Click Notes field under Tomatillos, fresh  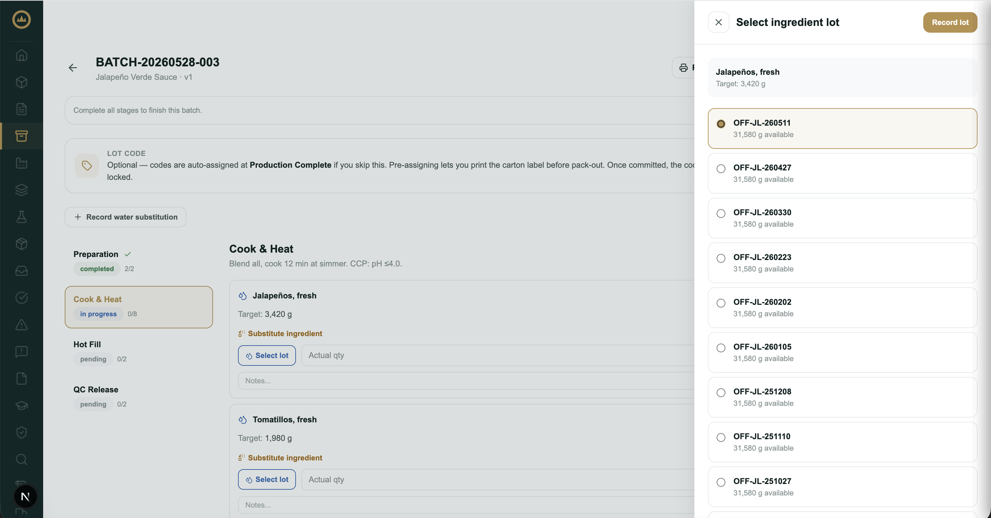point(466,505)
